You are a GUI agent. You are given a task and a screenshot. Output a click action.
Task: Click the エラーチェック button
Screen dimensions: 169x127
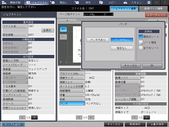(x=156, y=15)
